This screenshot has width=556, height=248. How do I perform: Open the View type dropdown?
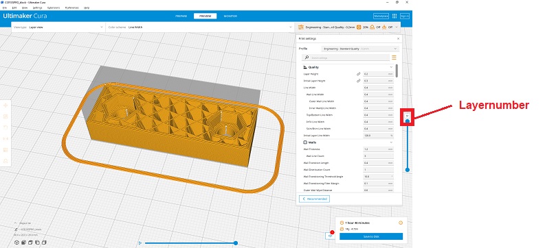(x=58, y=27)
